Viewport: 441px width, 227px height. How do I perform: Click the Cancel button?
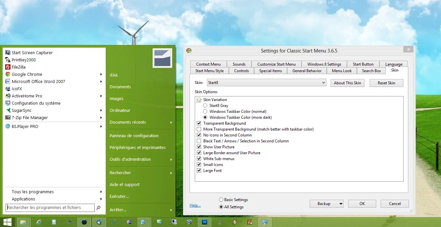[x=395, y=204]
